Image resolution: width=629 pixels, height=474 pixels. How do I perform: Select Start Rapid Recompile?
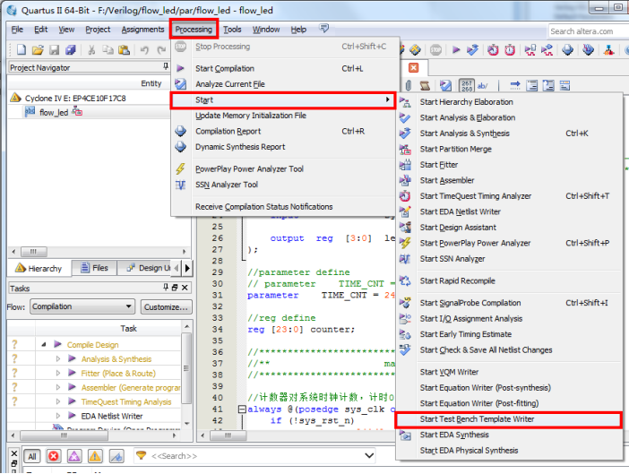pos(508,280)
